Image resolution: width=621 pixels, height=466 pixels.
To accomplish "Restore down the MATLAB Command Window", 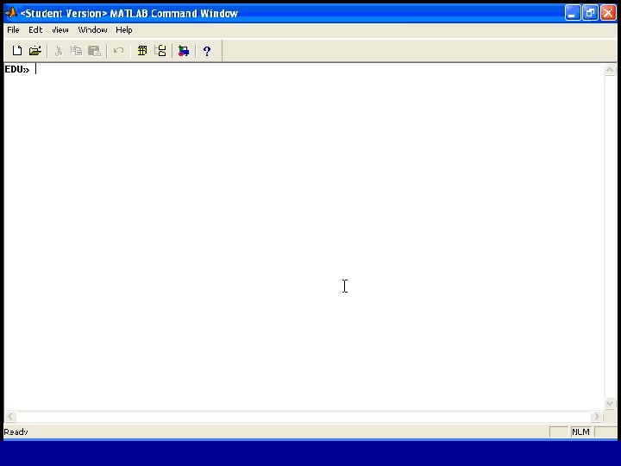I will pyautogui.click(x=590, y=13).
